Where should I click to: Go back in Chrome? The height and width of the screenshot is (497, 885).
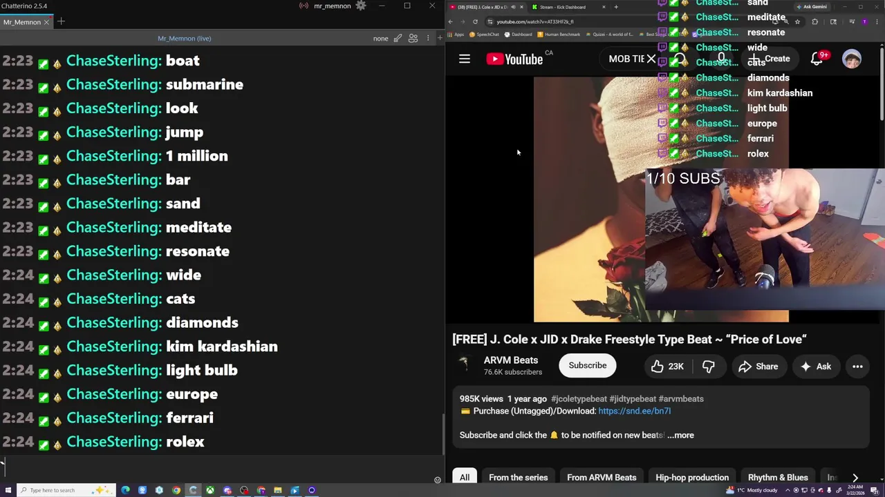pyautogui.click(x=451, y=21)
